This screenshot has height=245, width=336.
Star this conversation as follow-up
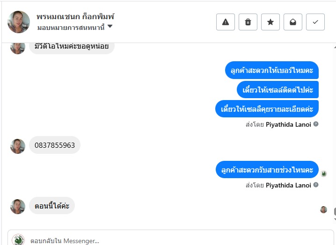click(270, 22)
